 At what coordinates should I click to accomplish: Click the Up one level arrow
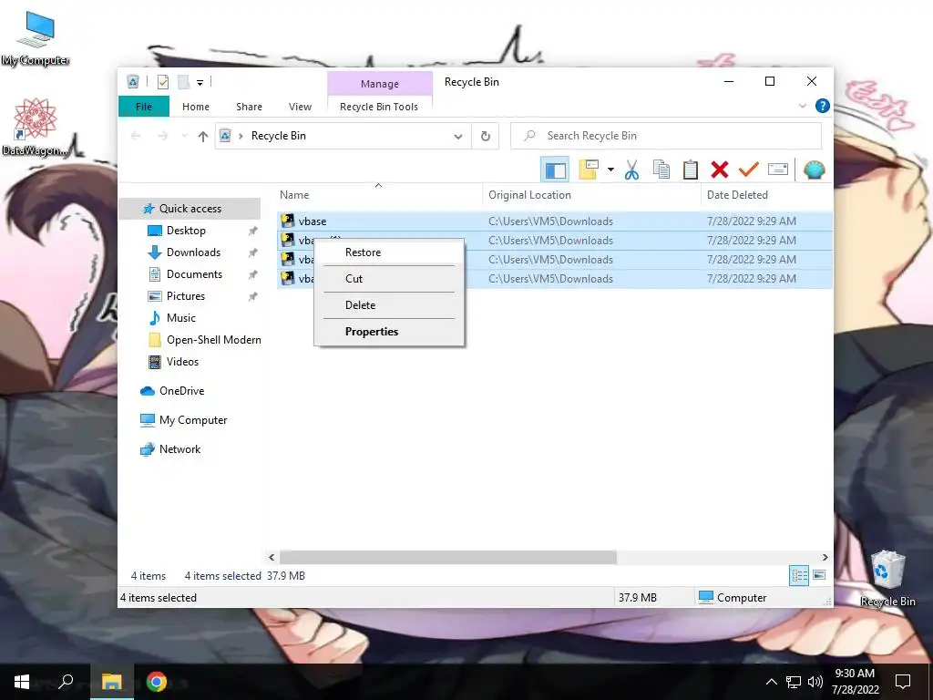pyautogui.click(x=203, y=137)
